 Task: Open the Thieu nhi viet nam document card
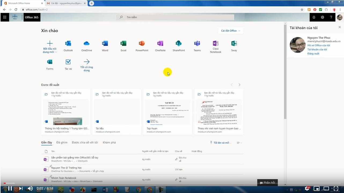pyautogui.click(x=219, y=112)
